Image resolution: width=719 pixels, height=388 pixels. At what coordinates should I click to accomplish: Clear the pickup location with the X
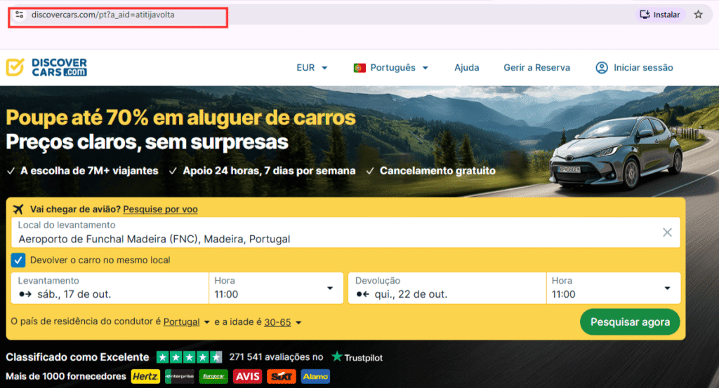[667, 233]
